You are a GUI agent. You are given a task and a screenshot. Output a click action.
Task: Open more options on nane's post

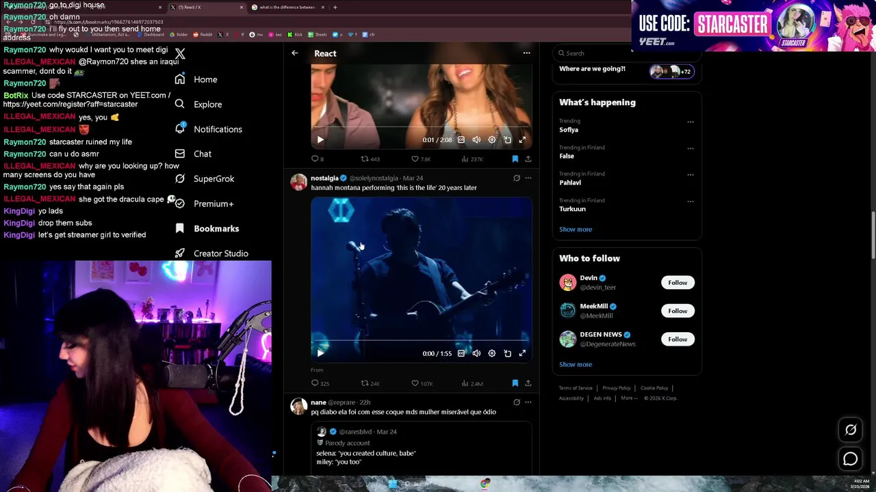(x=528, y=402)
